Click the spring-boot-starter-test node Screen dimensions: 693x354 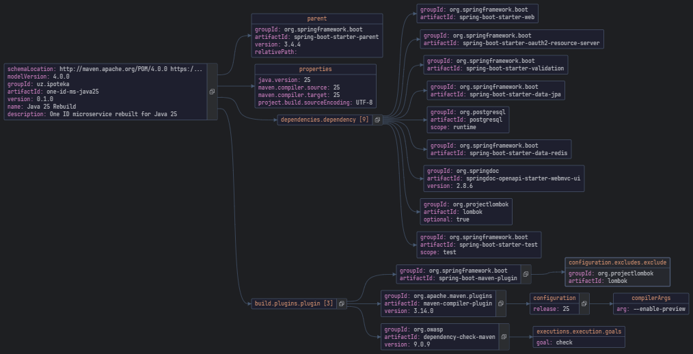pyautogui.click(x=479, y=245)
